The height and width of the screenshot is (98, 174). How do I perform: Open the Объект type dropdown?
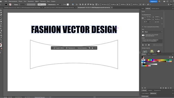pyautogui.click(x=152, y=32)
